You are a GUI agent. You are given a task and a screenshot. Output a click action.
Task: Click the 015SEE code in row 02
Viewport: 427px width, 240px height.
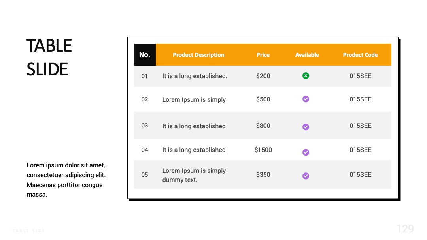[x=360, y=99]
